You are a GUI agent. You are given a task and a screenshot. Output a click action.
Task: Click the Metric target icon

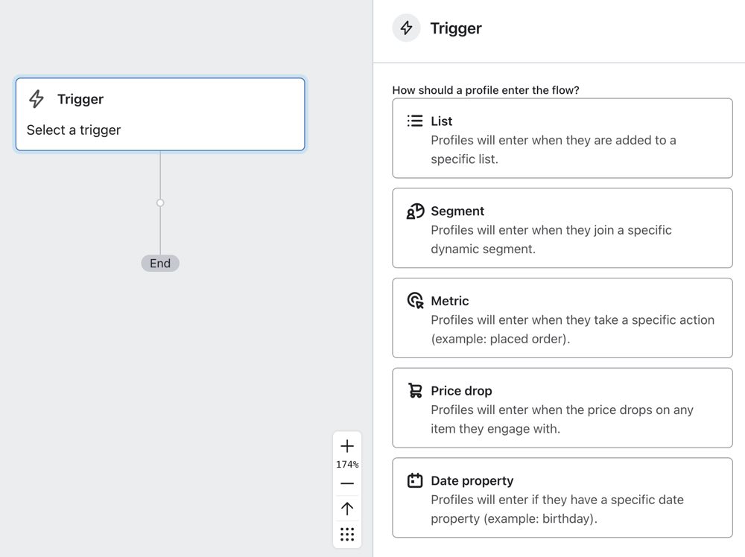pyautogui.click(x=414, y=300)
